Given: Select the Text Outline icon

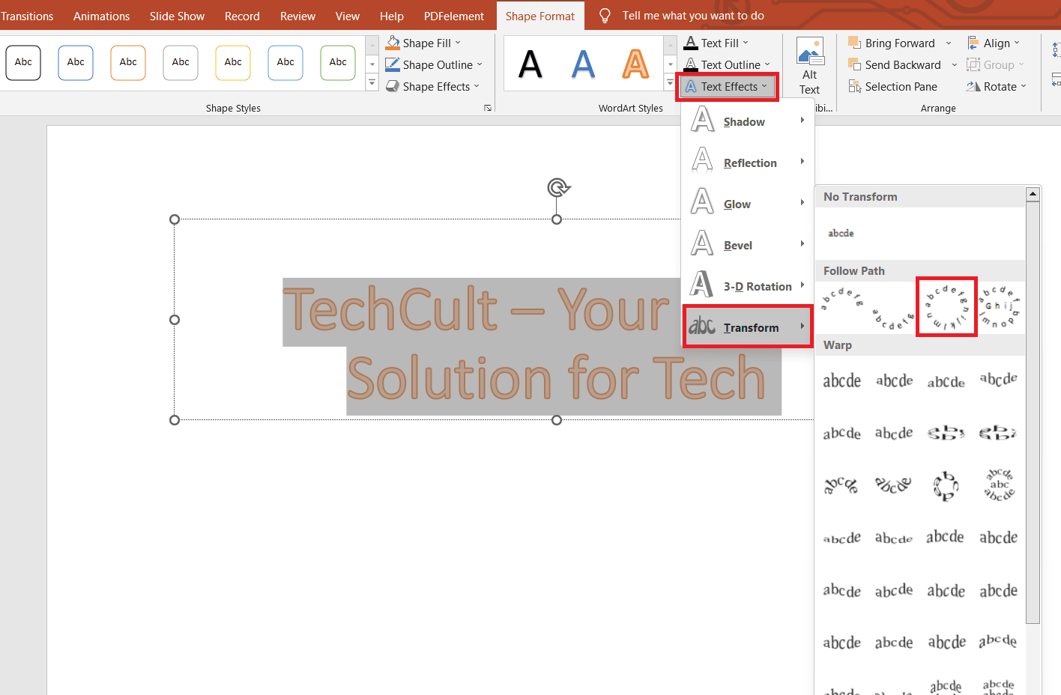Looking at the screenshot, I should click(691, 64).
